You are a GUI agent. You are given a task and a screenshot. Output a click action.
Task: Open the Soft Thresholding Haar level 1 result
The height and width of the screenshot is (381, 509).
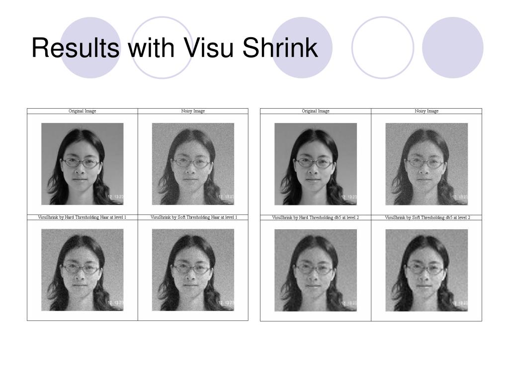point(193,270)
